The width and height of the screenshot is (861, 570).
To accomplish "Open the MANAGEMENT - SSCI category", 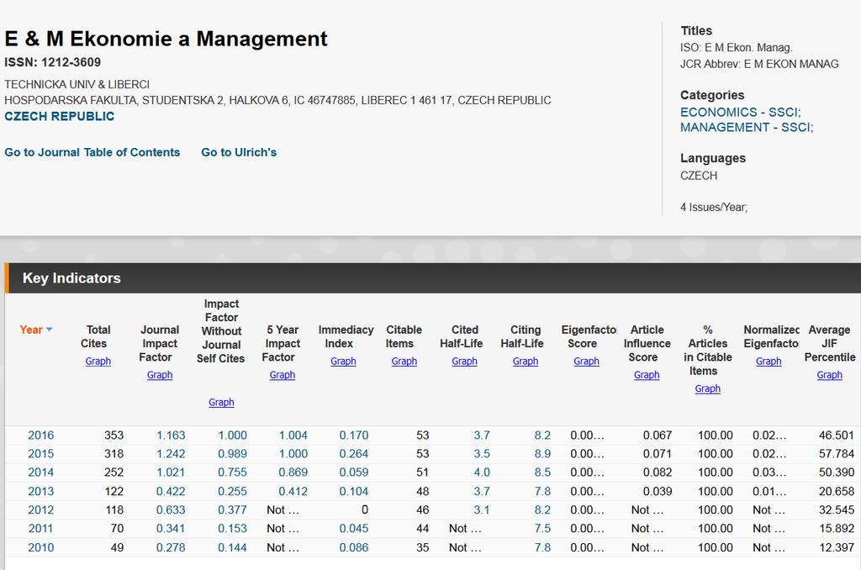I will pos(747,128).
